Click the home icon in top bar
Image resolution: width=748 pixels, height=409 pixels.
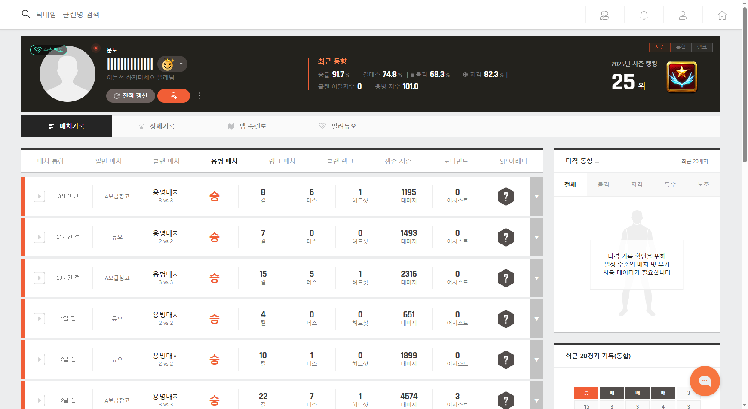point(722,15)
